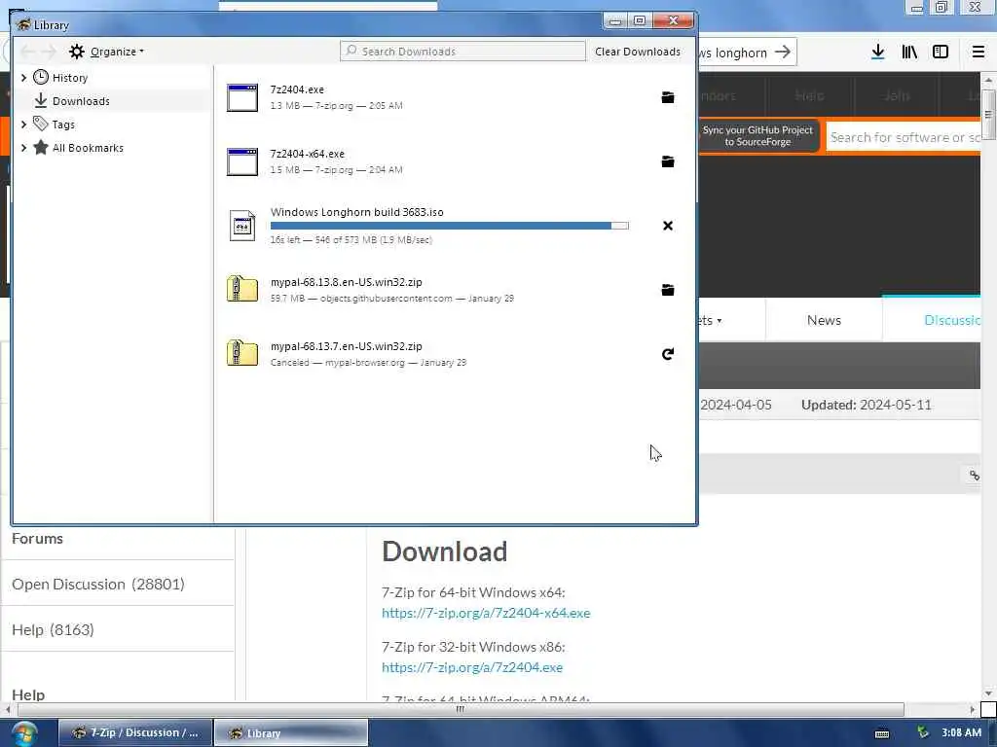Expand the All Bookmarks tree node
Screen dimensions: 997x747
pos(24,148)
